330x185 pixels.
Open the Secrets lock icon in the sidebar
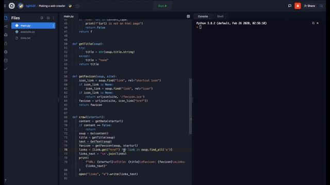coord(6,43)
